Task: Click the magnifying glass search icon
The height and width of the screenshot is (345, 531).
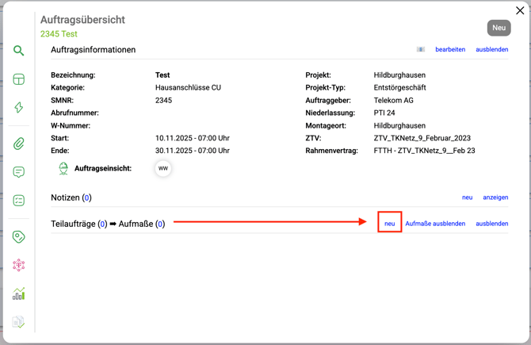Action: tap(18, 51)
